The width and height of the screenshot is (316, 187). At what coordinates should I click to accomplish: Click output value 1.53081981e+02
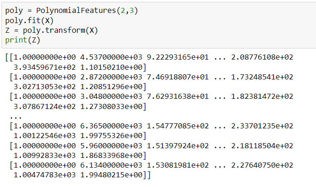pos(178,165)
